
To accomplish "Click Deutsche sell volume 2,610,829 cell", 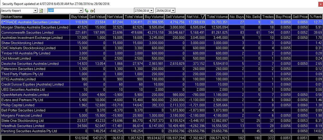I will 175,64.
